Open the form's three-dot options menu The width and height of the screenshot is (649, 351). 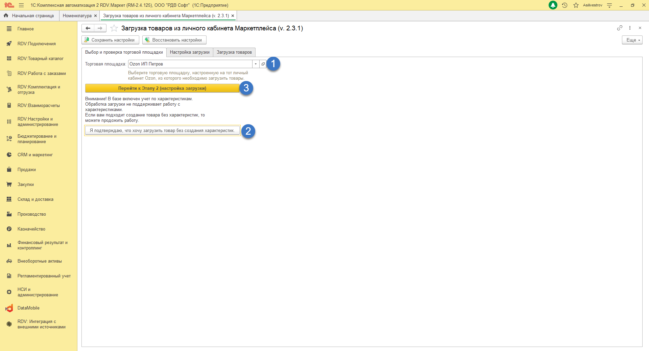(x=630, y=28)
